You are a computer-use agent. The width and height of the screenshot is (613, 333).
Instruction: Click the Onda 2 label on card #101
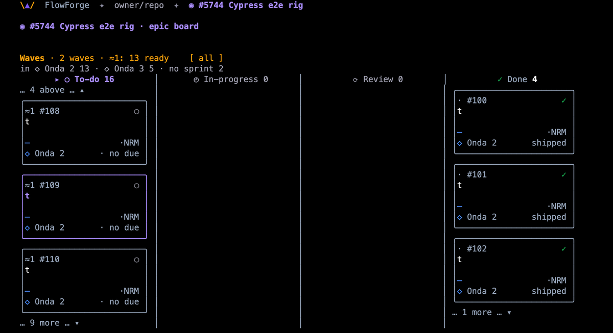click(482, 217)
